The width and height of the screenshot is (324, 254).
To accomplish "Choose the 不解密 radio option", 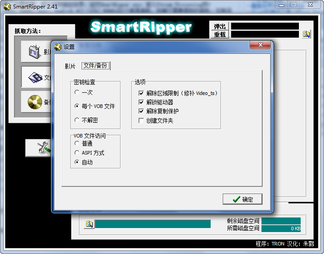I will 77,120.
